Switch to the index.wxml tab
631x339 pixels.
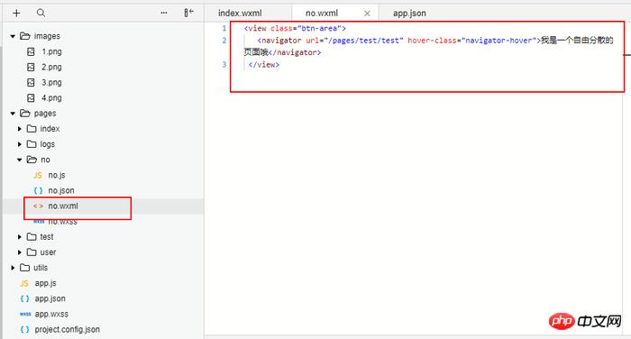(240, 14)
